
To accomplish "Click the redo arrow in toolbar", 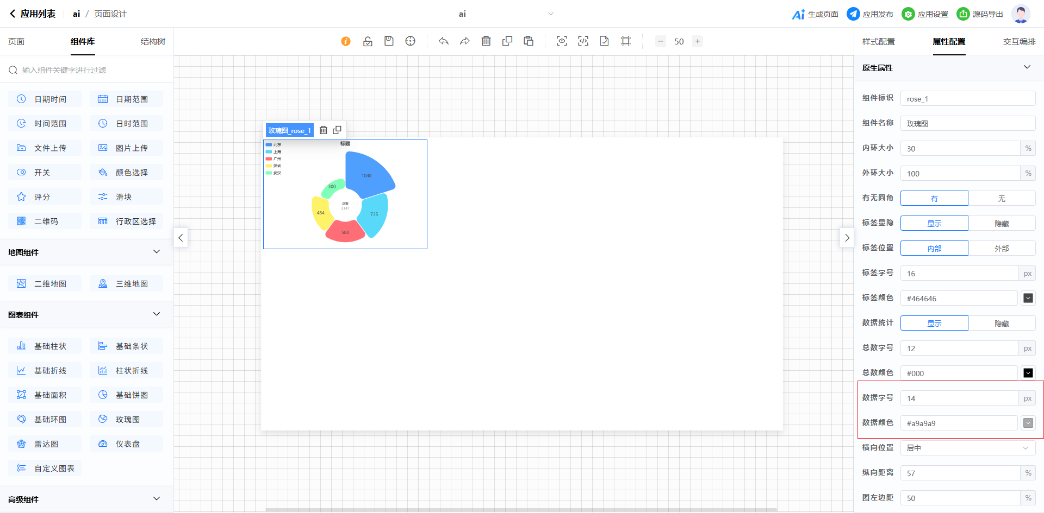I will 465,41.
